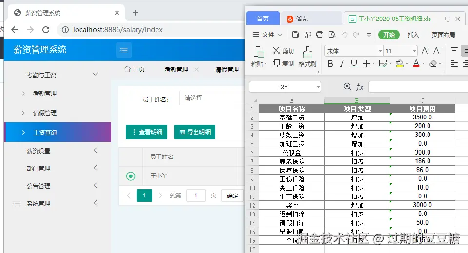Toggle the sidebar hamburger menu button
The height and width of the screenshot is (253, 468).
(124, 50)
